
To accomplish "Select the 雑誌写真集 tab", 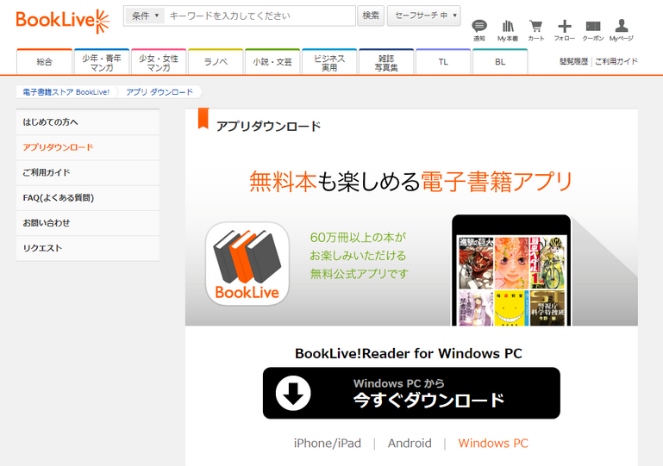I will (386, 62).
